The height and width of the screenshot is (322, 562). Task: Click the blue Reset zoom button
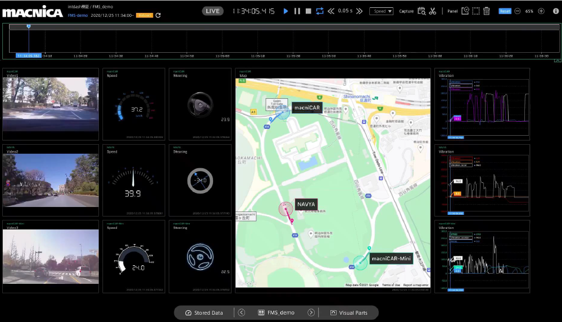tap(505, 11)
